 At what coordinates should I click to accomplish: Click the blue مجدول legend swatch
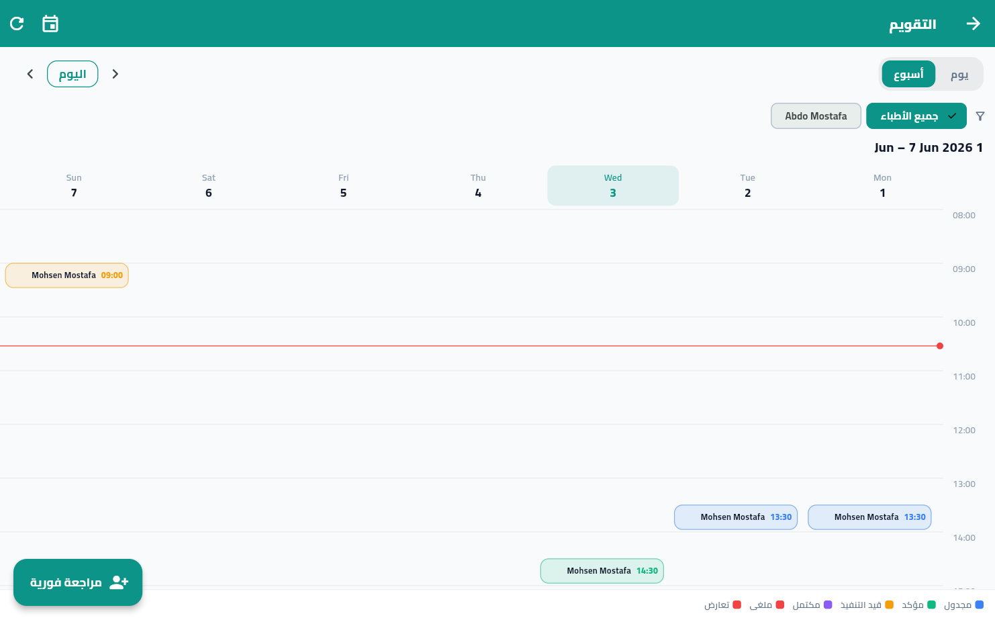979,605
